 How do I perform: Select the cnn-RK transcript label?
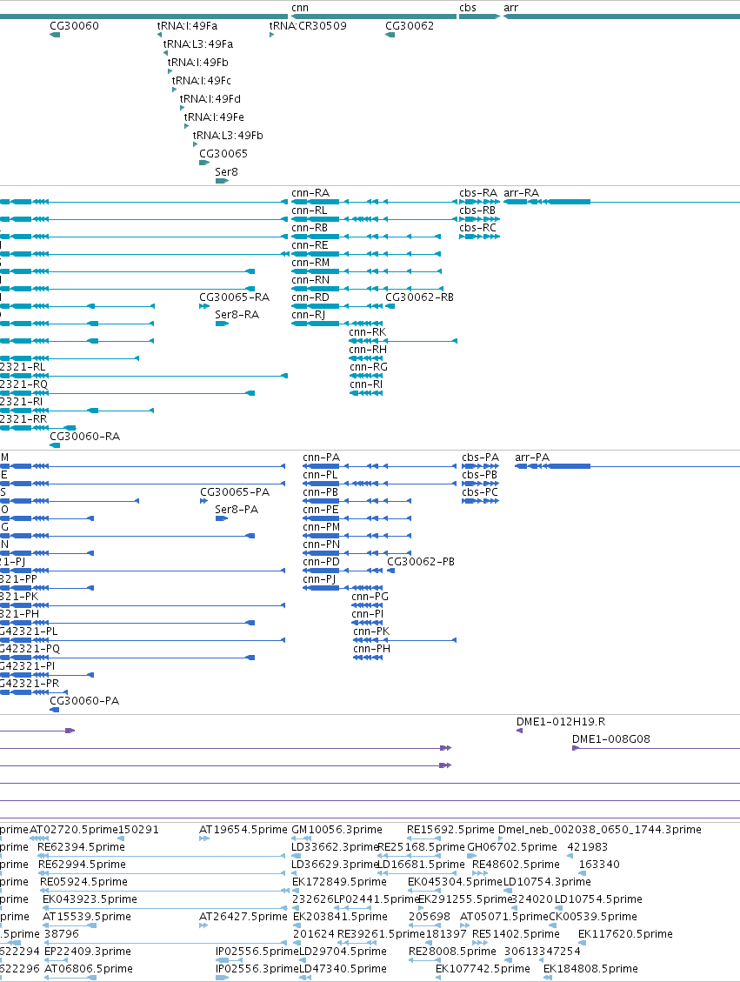pos(368,332)
